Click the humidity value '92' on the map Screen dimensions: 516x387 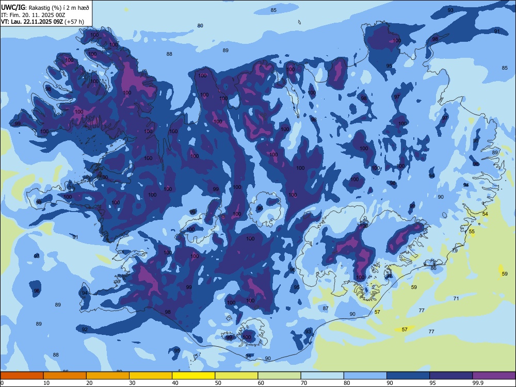85,329
